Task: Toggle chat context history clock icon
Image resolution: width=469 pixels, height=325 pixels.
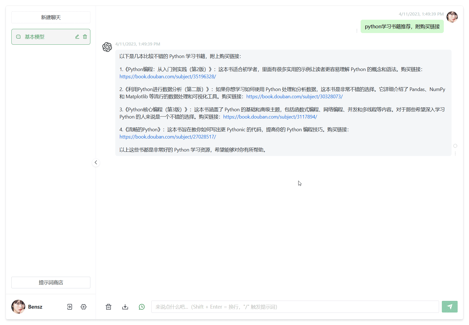Action: tap(142, 307)
